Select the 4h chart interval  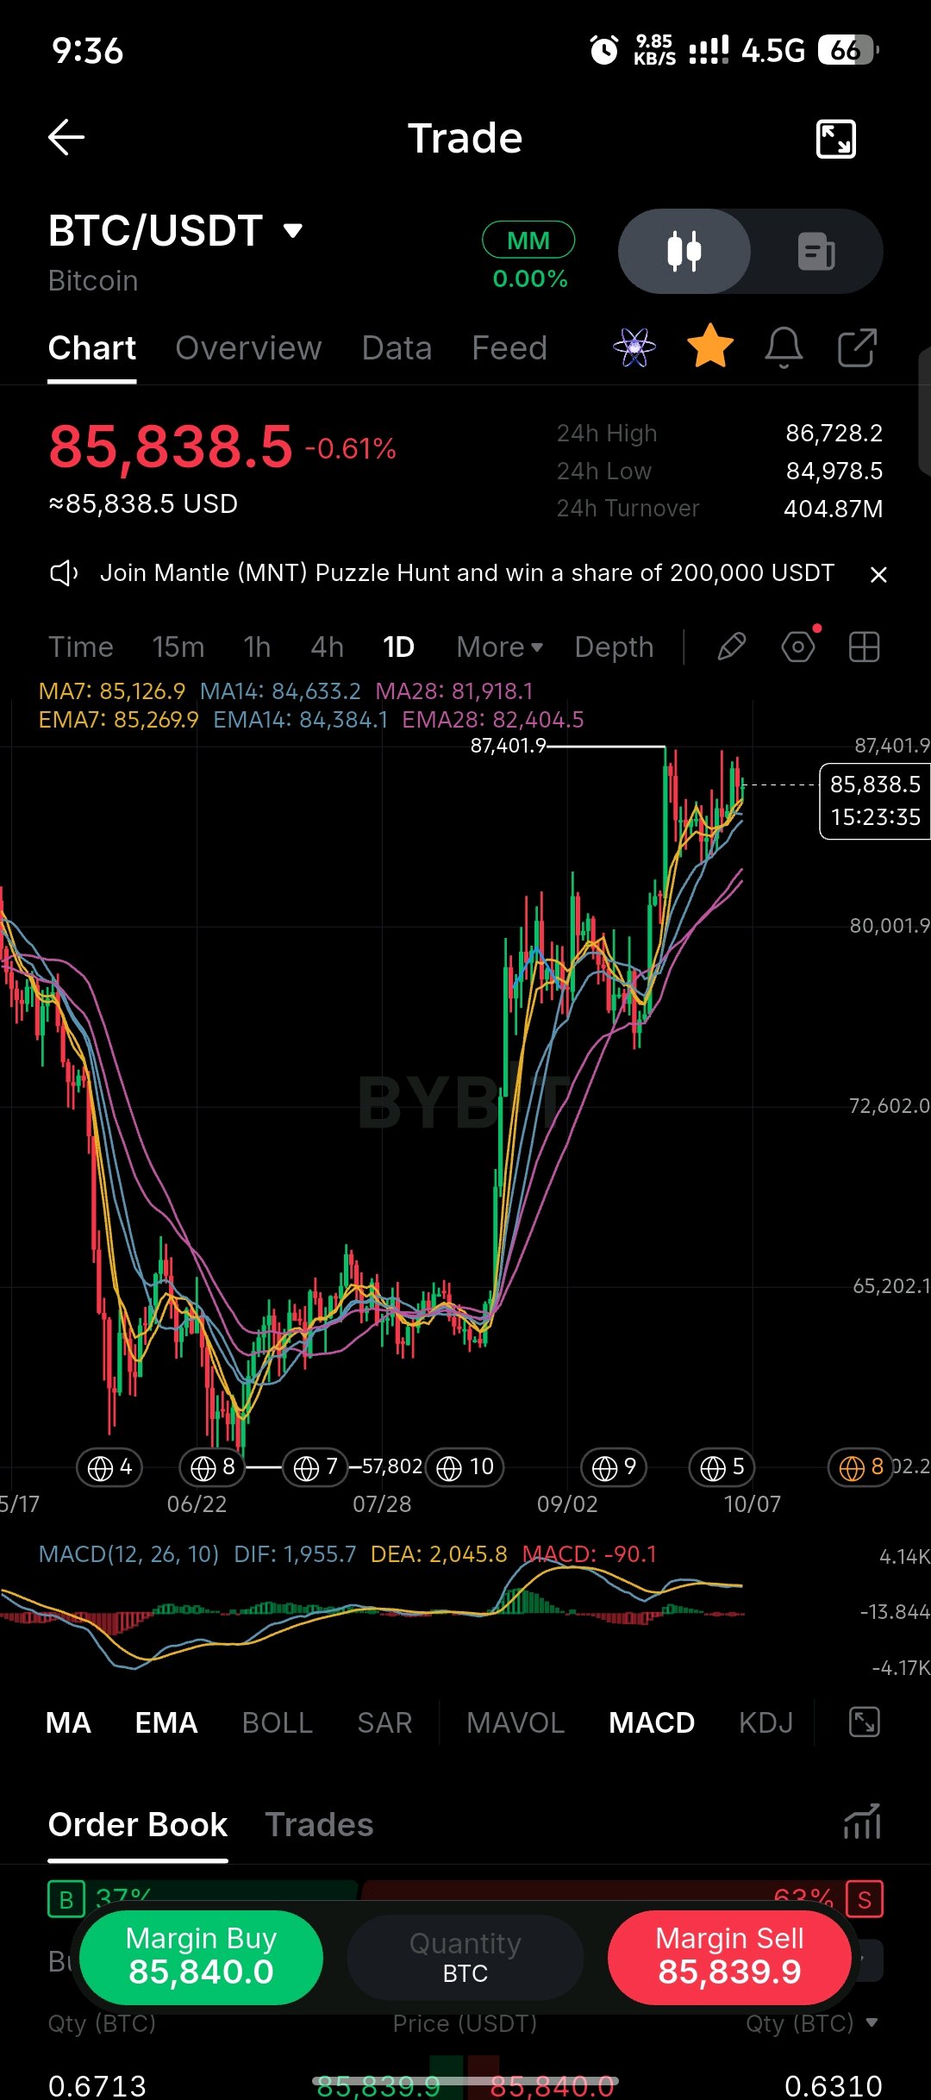pyautogui.click(x=328, y=647)
